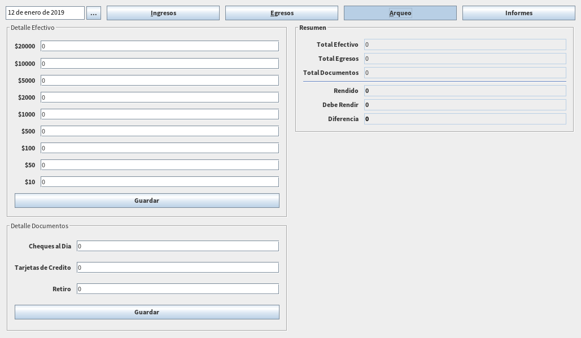Select the $50 coin input field
This screenshot has height=338, width=581.
click(159, 165)
